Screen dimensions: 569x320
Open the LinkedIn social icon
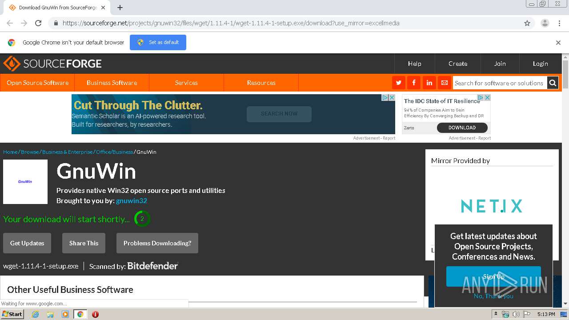tap(429, 83)
